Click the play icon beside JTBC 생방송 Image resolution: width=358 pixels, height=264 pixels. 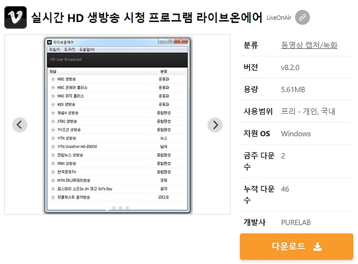[x=53, y=121]
